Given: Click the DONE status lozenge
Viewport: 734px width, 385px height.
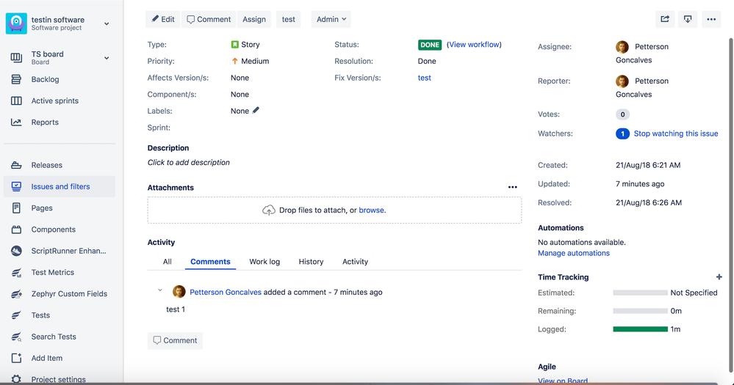Looking at the screenshot, I should 430,45.
